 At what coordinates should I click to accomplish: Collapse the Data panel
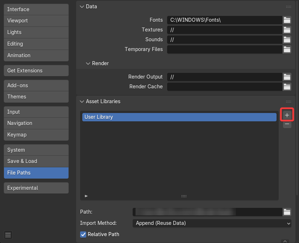tap(82, 7)
